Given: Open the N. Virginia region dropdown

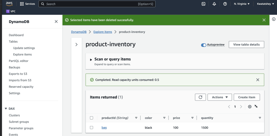Looking at the screenshot, I should tap(242, 4).
